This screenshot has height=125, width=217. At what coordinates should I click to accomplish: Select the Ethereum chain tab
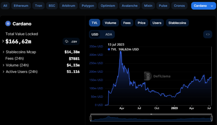coord(21,6)
